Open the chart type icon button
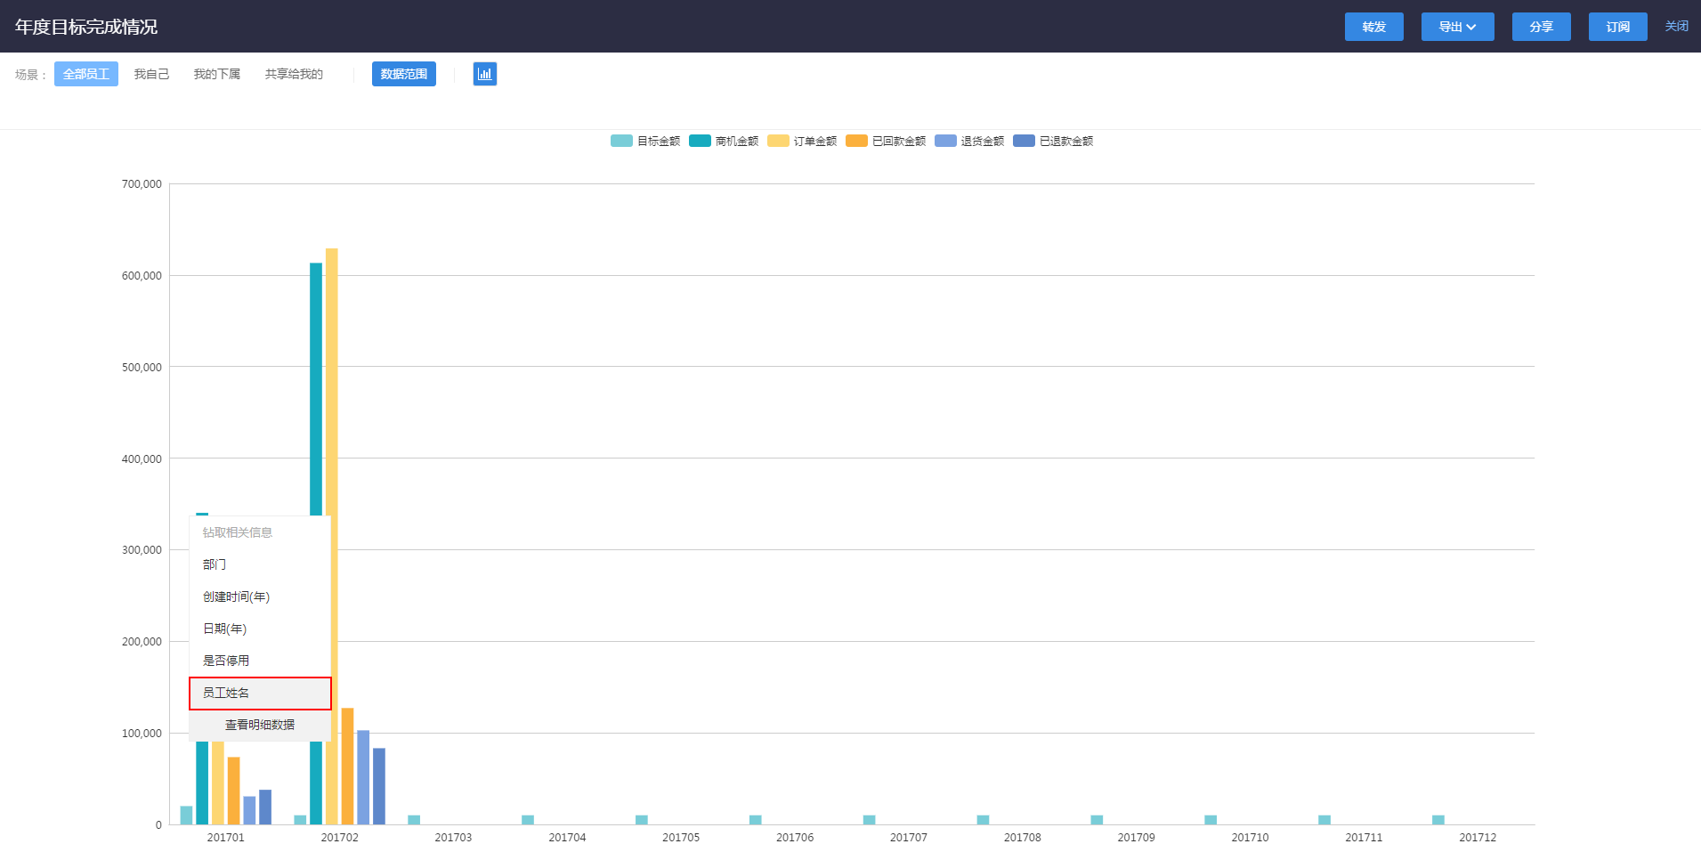 [484, 74]
